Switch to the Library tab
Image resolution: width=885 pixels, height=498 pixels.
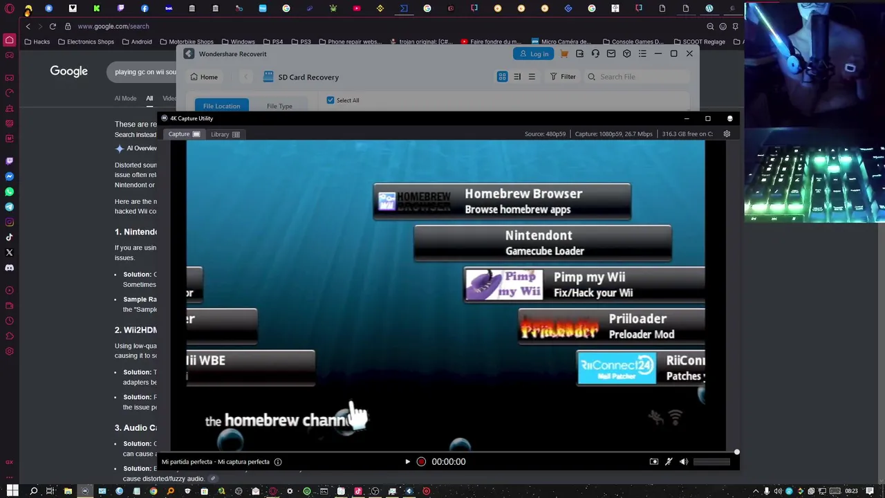pos(225,134)
